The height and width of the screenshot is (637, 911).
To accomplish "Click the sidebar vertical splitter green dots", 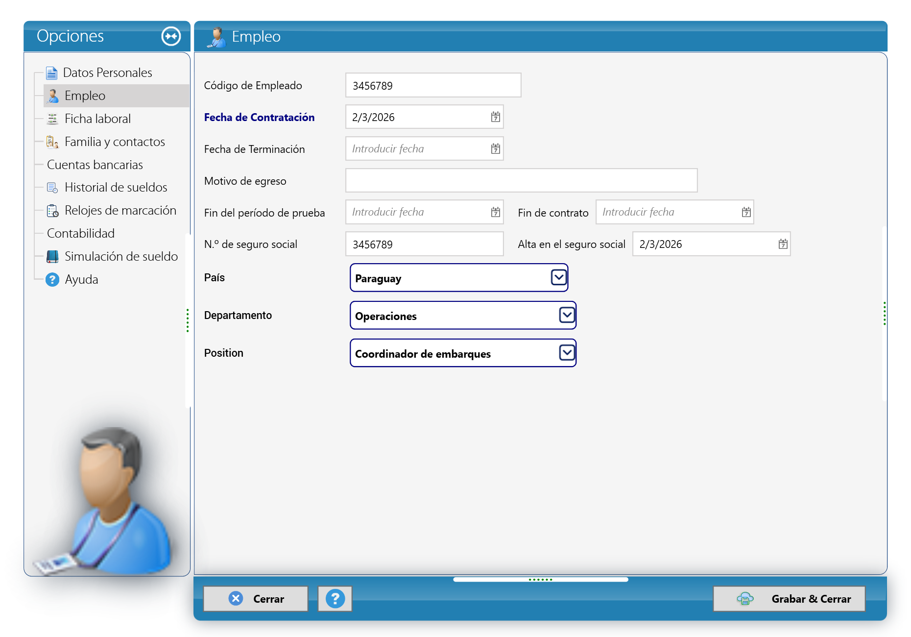I will [188, 320].
